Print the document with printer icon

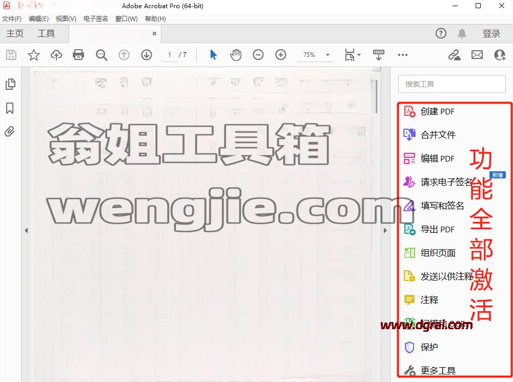tap(78, 55)
